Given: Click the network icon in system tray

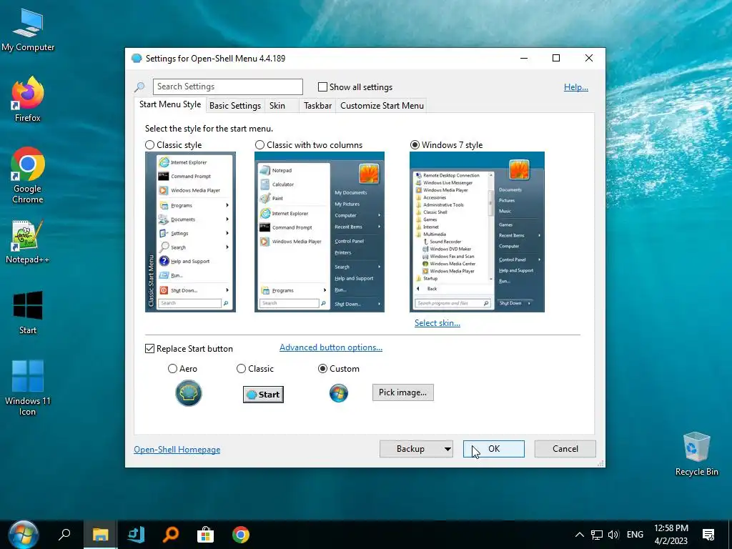Looking at the screenshot, I should 597,535.
